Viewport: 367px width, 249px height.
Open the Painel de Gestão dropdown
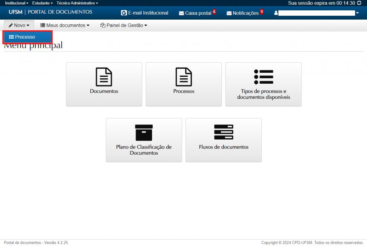pos(124,25)
